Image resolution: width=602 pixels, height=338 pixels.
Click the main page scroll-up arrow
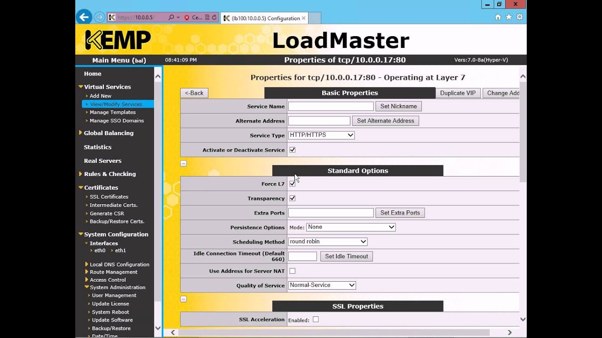(x=523, y=76)
